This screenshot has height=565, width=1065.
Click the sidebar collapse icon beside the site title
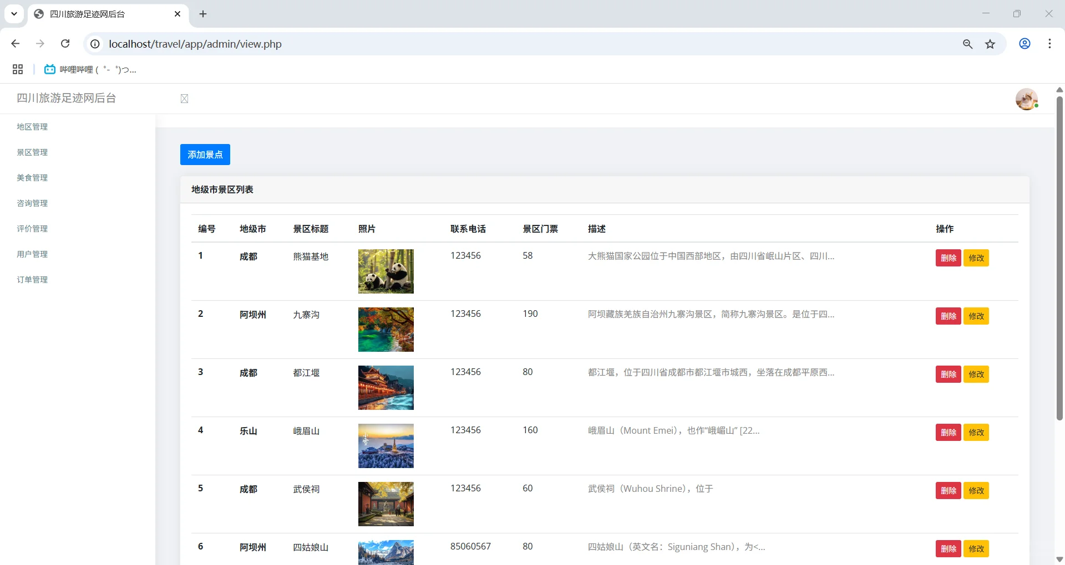[184, 99]
